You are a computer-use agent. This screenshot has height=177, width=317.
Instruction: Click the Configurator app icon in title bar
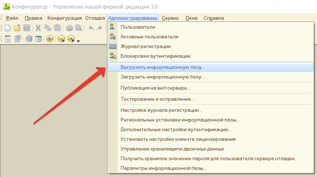click(x=6, y=6)
